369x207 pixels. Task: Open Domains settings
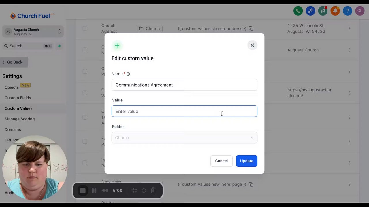click(x=13, y=130)
